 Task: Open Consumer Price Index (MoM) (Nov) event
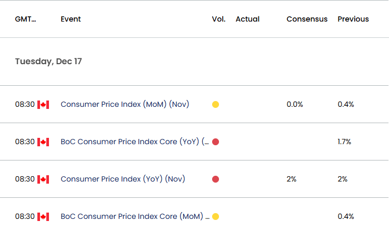125,104
